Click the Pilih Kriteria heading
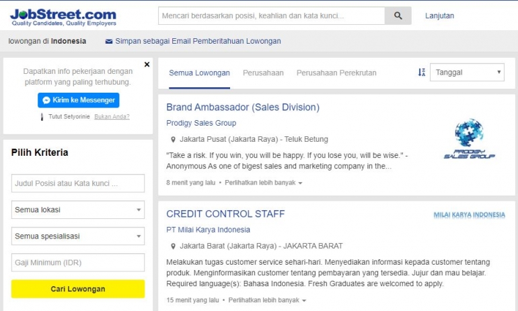This screenshot has height=311, width=518. [40, 152]
